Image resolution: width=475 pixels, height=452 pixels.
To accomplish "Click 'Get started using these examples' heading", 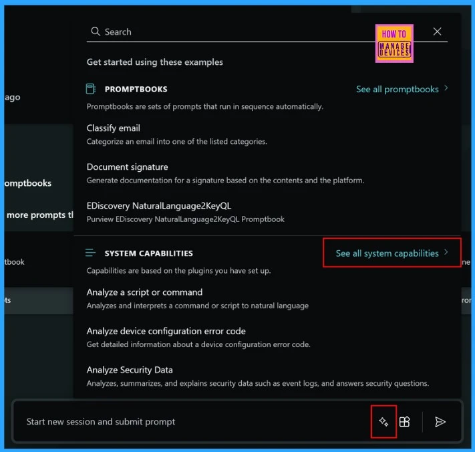I will [x=155, y=62].
